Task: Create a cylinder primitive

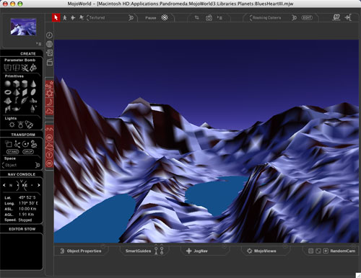Action: (25, 84)
